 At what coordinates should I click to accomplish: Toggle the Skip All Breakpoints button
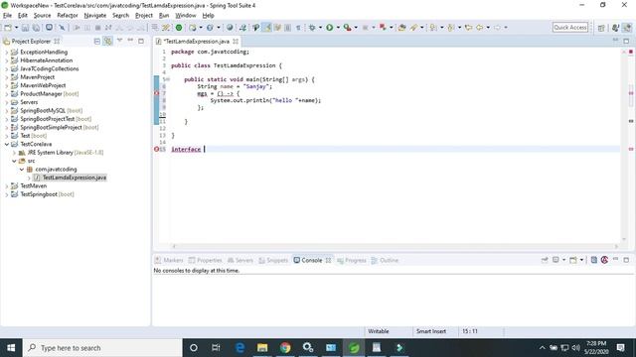click(x=62, y=28)
